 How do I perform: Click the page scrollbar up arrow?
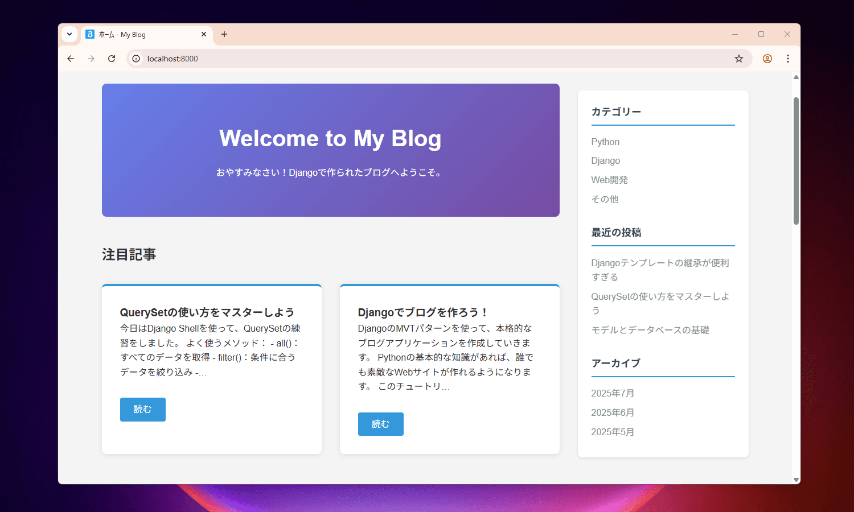pyautogui.click(x=796, y=77)
